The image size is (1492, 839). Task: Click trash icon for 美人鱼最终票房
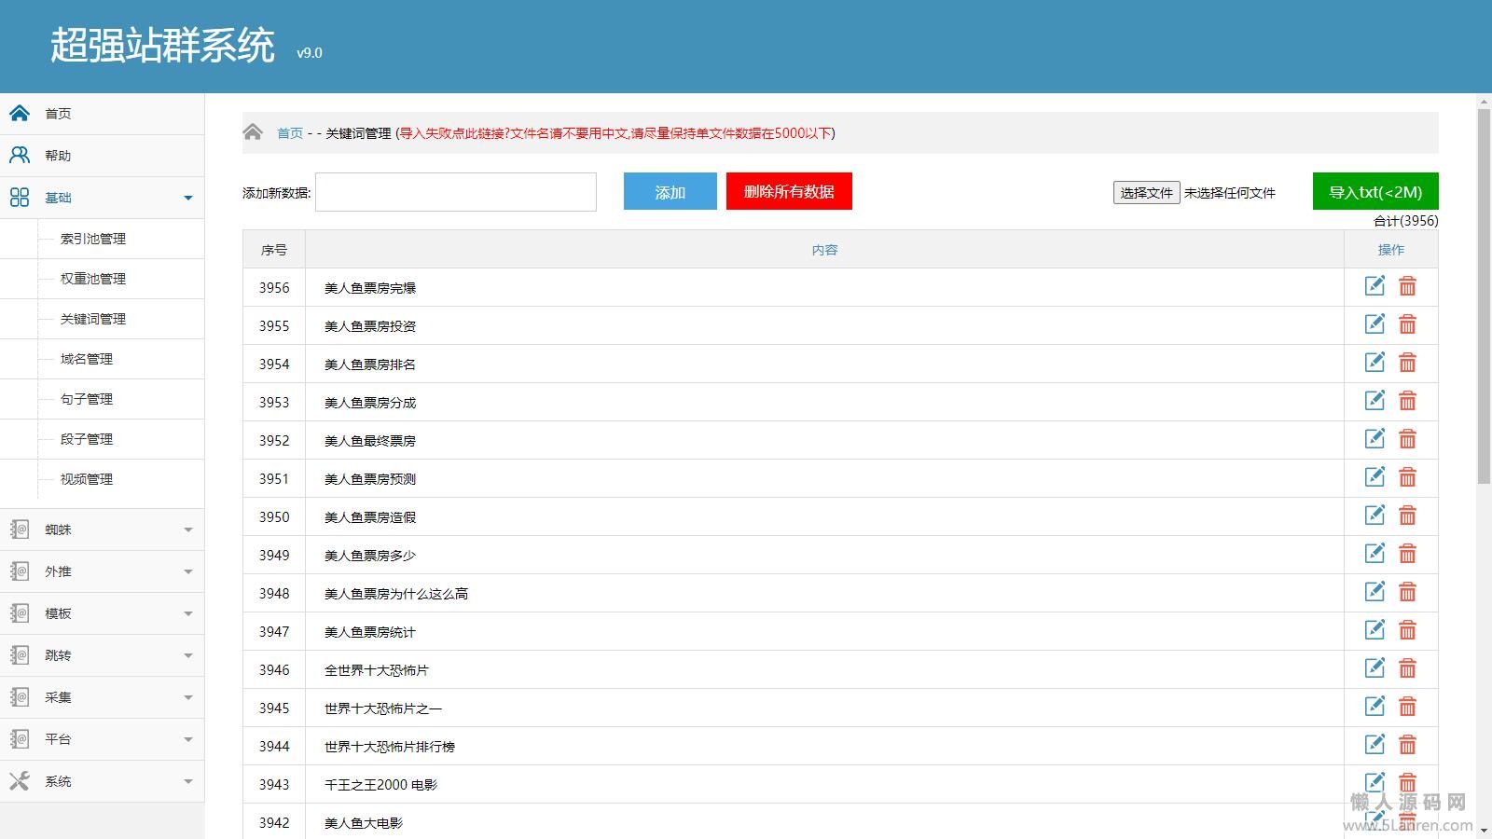pos(1407,439)
